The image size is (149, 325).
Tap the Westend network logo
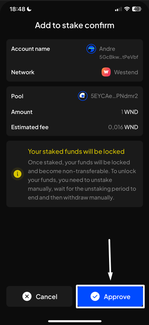tap(106, 72)
